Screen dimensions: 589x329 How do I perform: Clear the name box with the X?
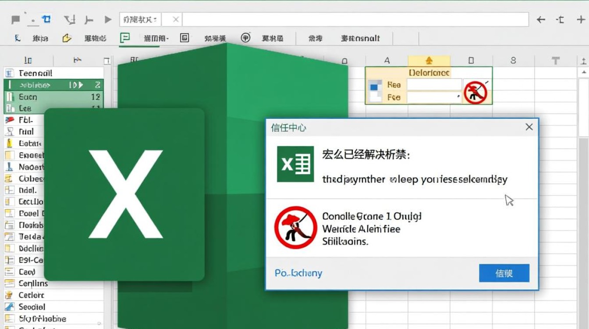(x=175, y=20)
